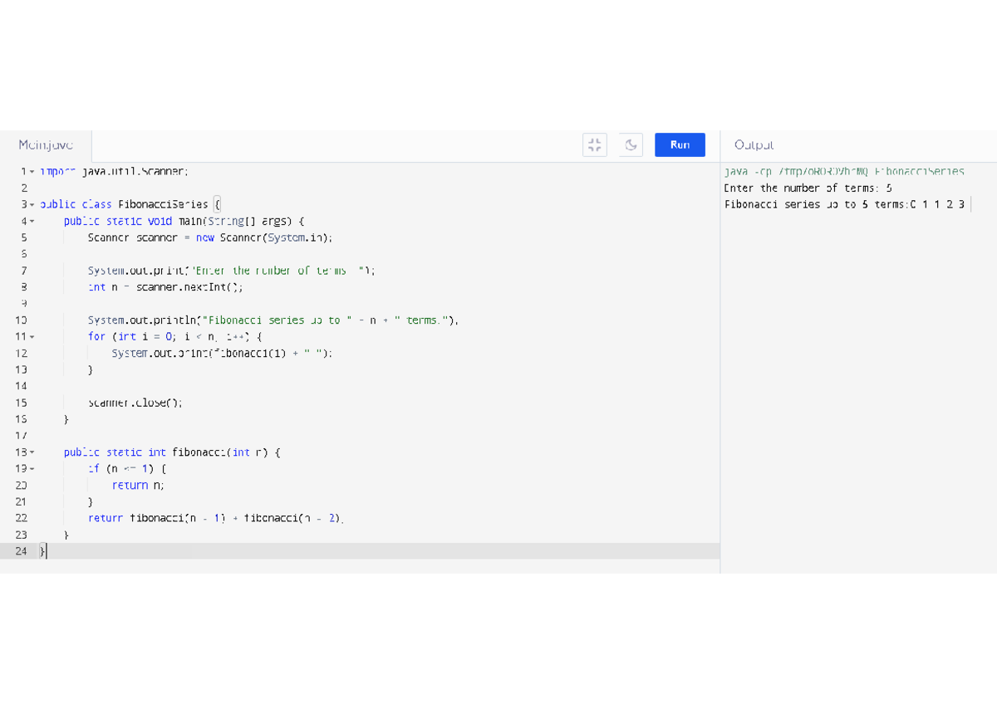Viewport: 997px width, 704px height.
Task: Select the Main.java tab
Action: coord(46,144)
